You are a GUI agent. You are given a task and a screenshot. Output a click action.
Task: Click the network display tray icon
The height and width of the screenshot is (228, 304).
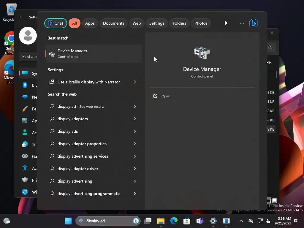[x=260, y=221]
